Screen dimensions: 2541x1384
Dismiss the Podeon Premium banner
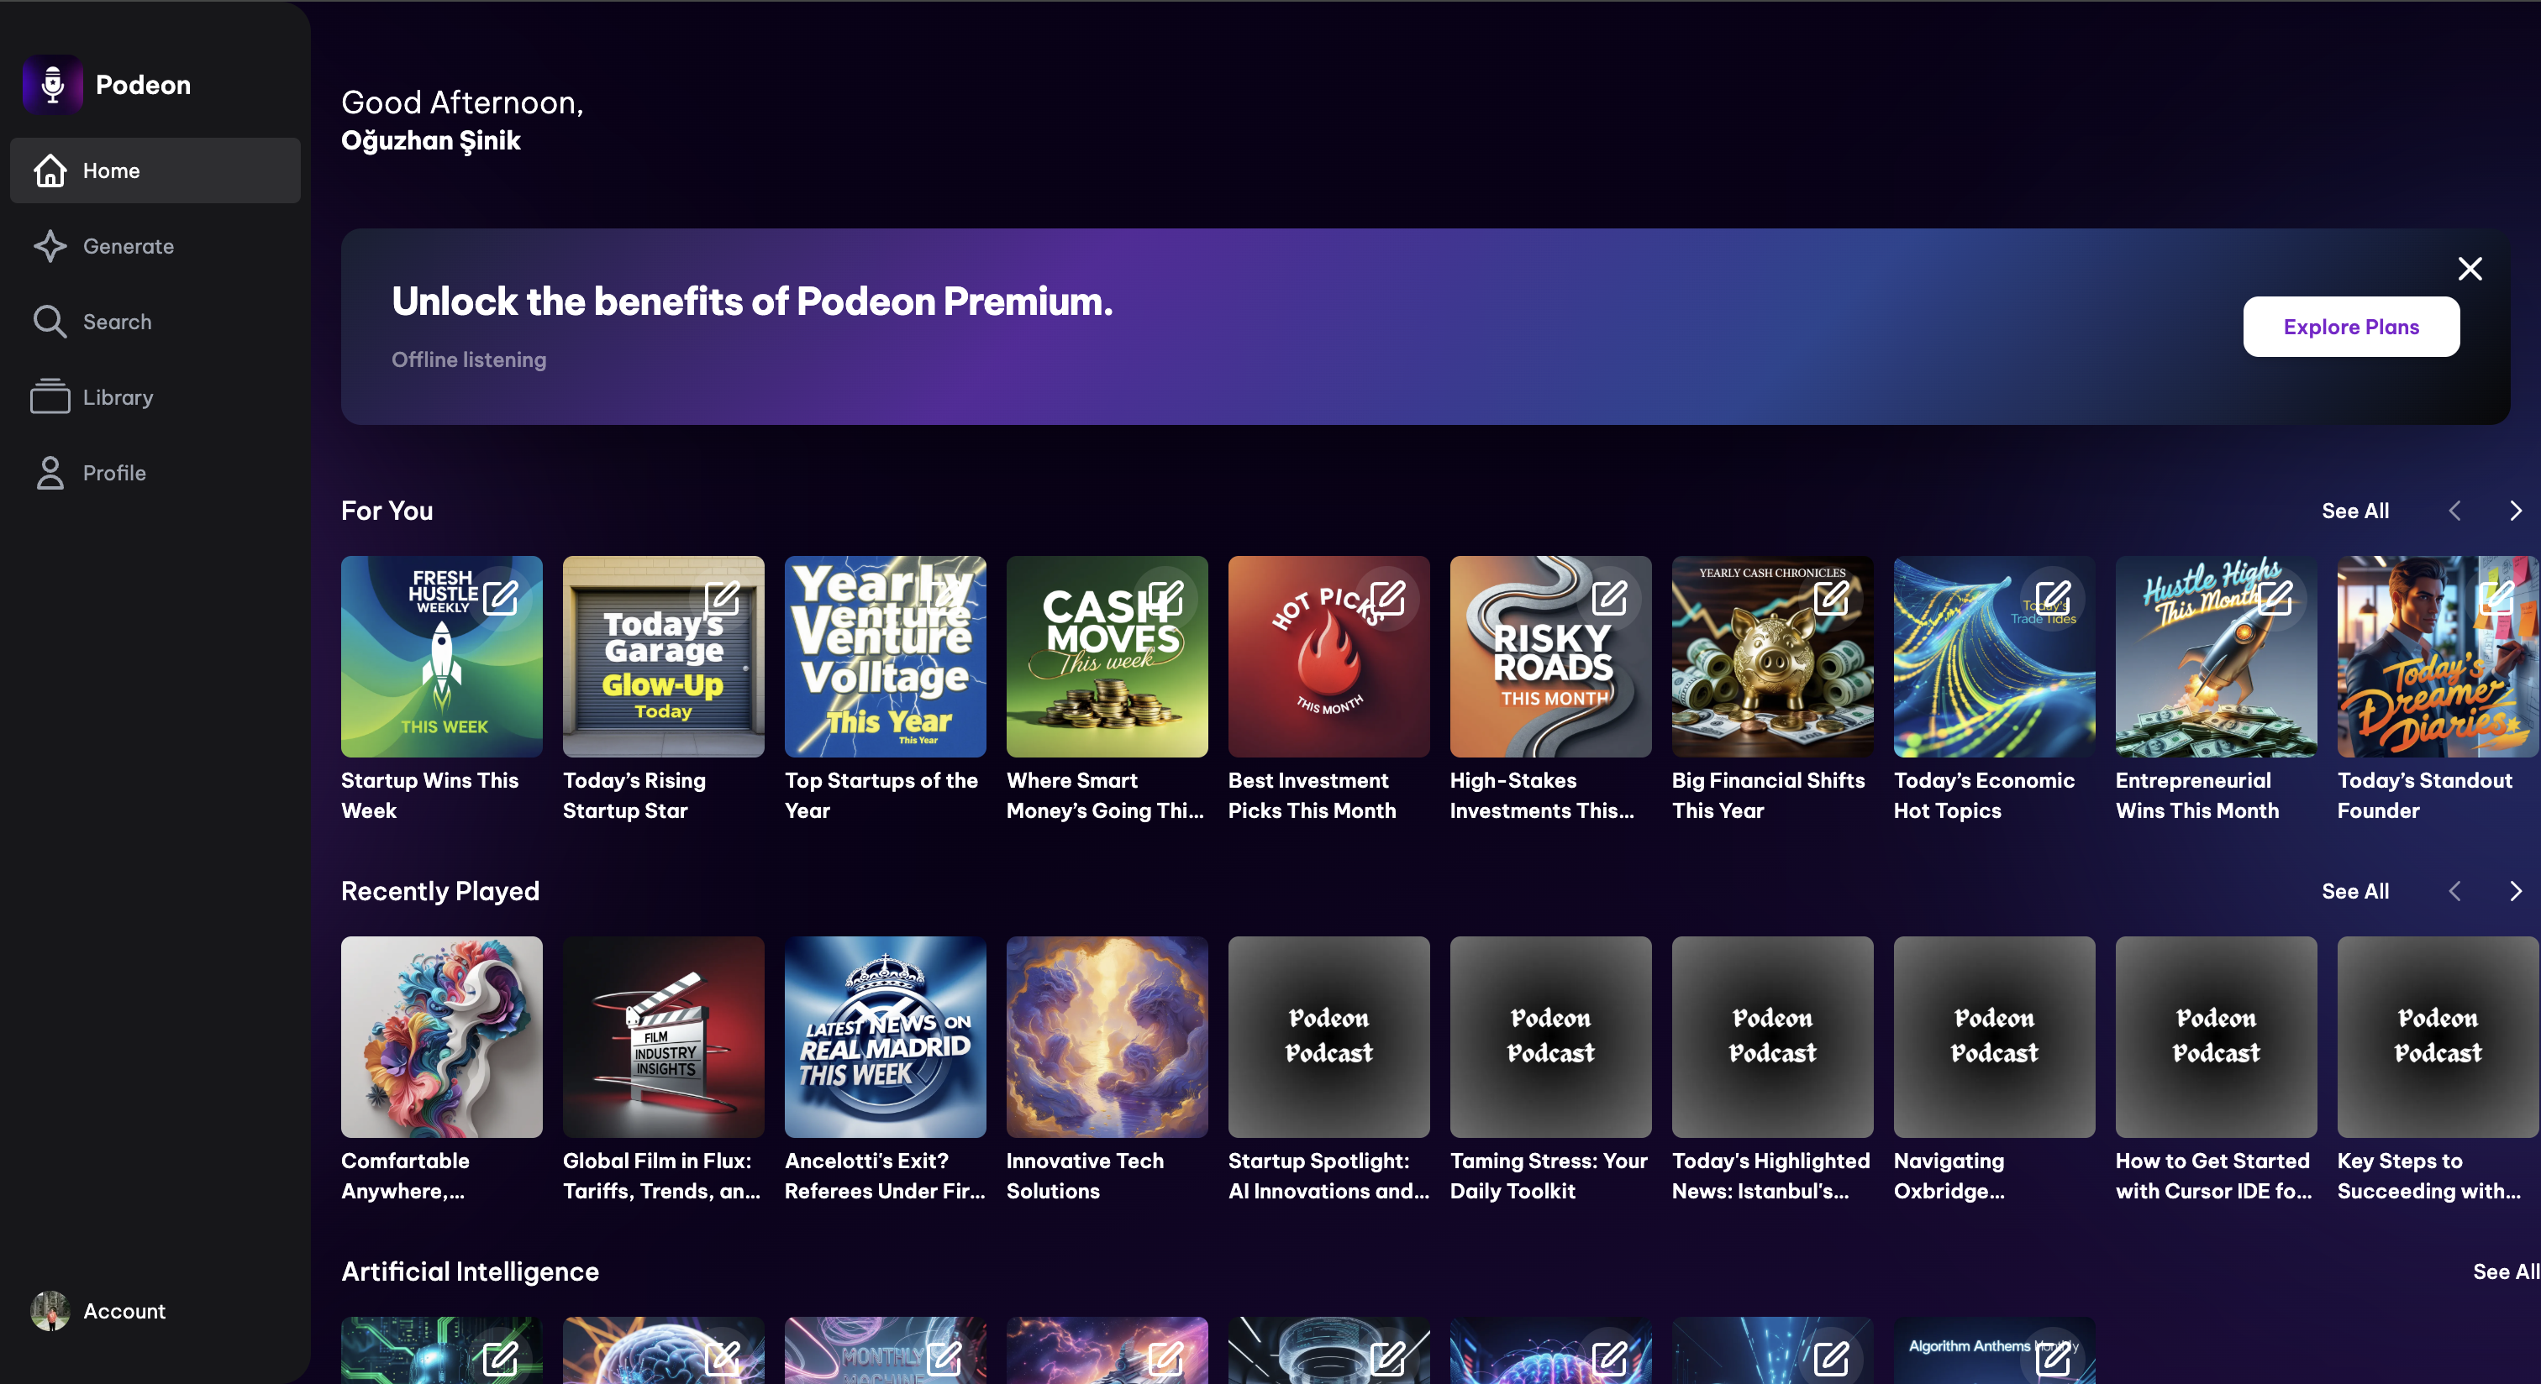[x=2469, y=268]
